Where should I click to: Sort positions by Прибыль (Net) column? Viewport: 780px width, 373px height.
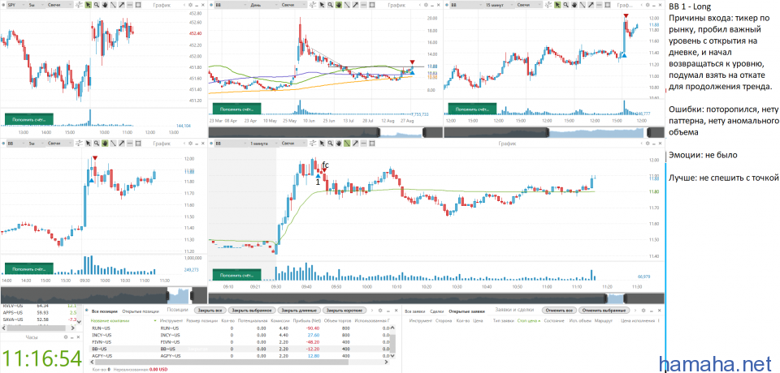tap(309, 321)
